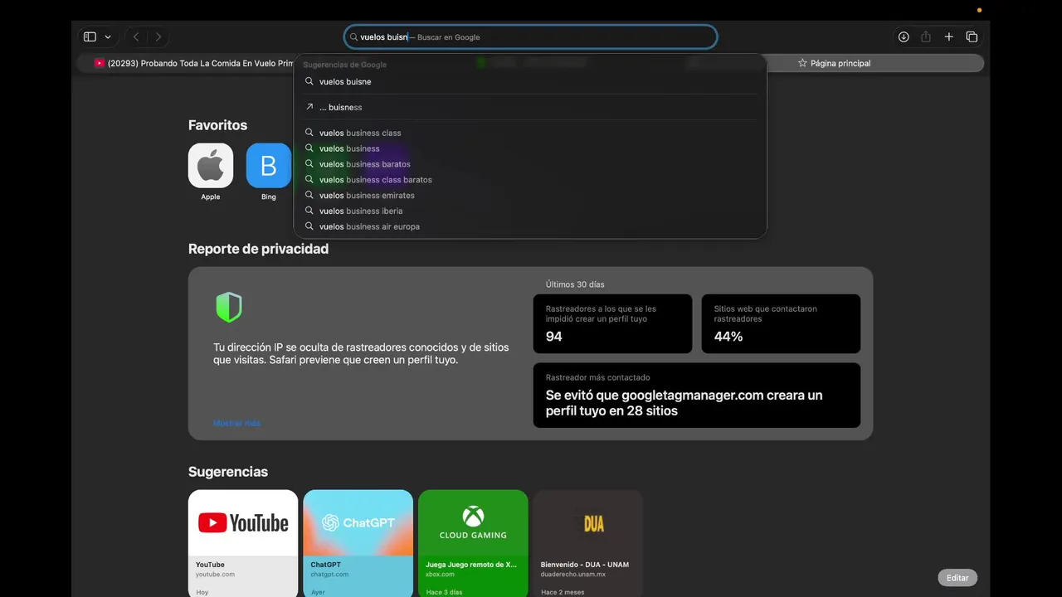Image resolution: width=1062 pixels, height=597 pixels.
Task: Pick suggestion 'vuelos business baratos'
Action: coord(530,164)
